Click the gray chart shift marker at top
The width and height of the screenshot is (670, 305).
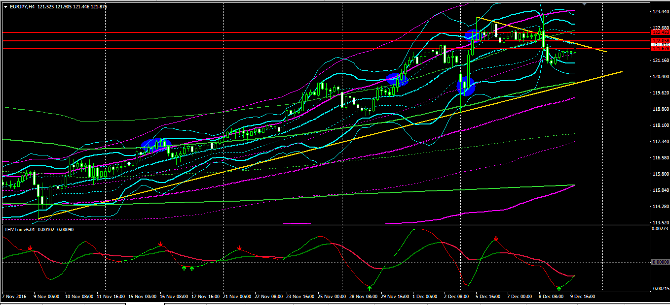pyautogui.click(x=585, y=4)
